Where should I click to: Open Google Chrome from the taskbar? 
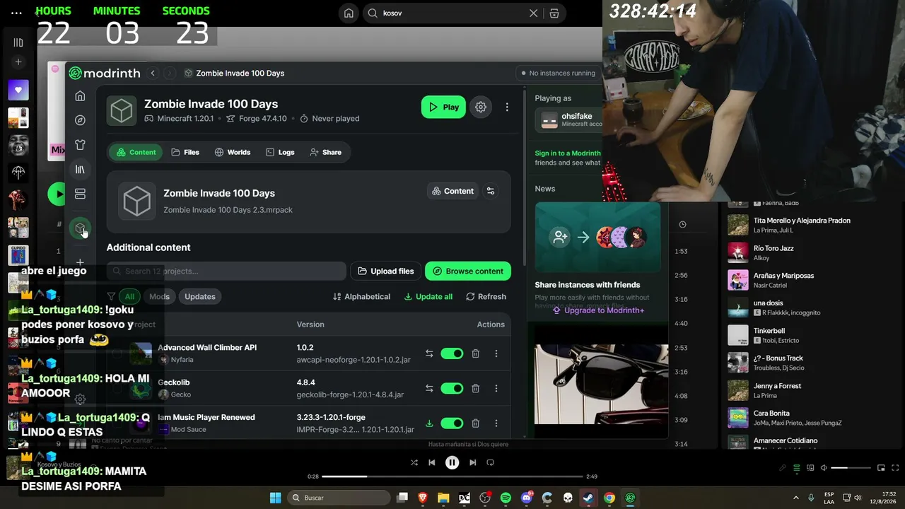click(609, 498)
